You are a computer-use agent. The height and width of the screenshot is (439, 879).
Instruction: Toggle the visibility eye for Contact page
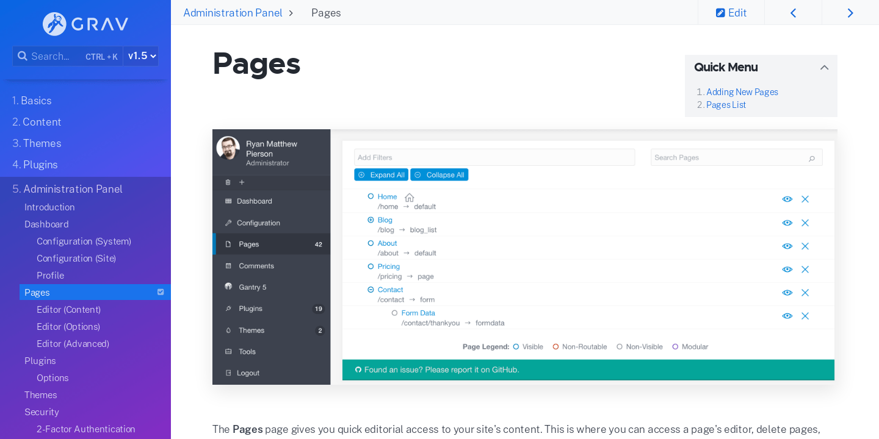(x=787, y=292)
